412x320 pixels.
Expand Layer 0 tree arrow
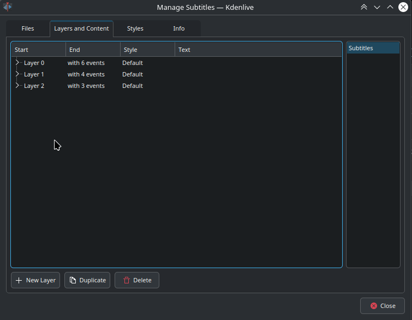17,63
